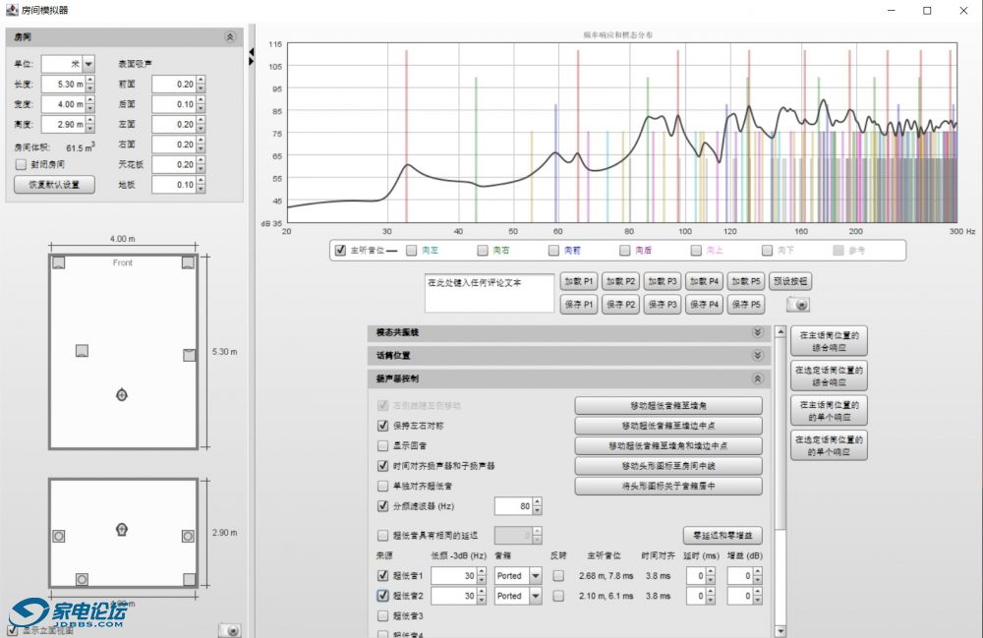Enable the 向后 trace checkbox
The image size is (983, 638).
coord(624,250)
